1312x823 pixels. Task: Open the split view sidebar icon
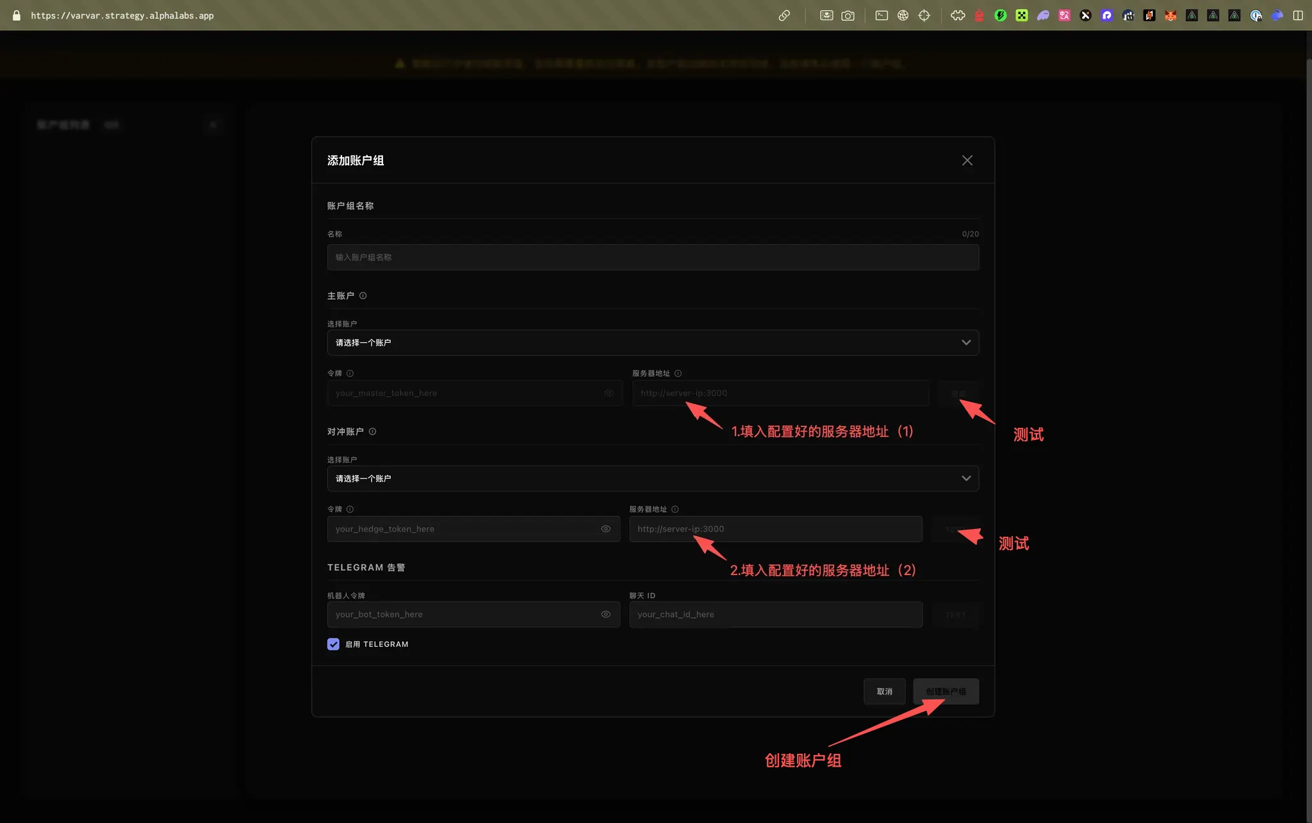1298,15
